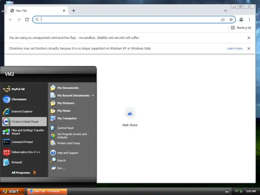Open Set Program Access and Defaults
The width and height of the screenshot is (260, 195).
(72, 136)
